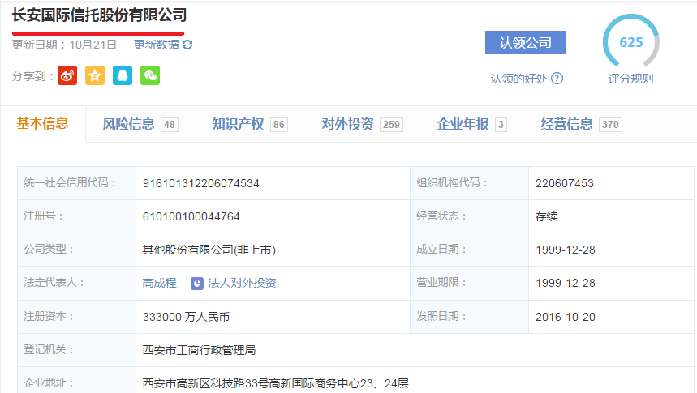
Task: Switch to the 知识产权 tab
Action: tap(249, 124)
